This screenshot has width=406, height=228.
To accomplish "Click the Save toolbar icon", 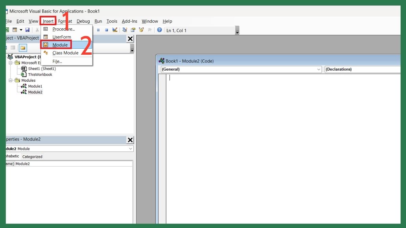I will click(x=27, y=30).
